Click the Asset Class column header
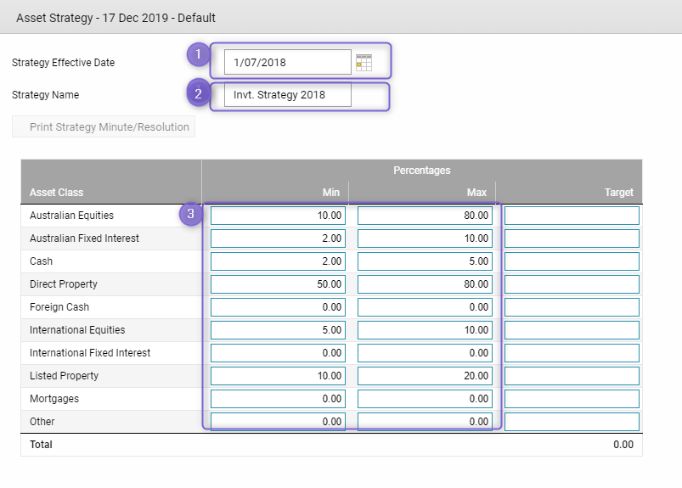682x488 pixels. pos(56,193)
